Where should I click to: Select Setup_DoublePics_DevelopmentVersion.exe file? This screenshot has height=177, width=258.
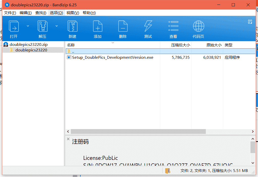(x=112, y=57)
